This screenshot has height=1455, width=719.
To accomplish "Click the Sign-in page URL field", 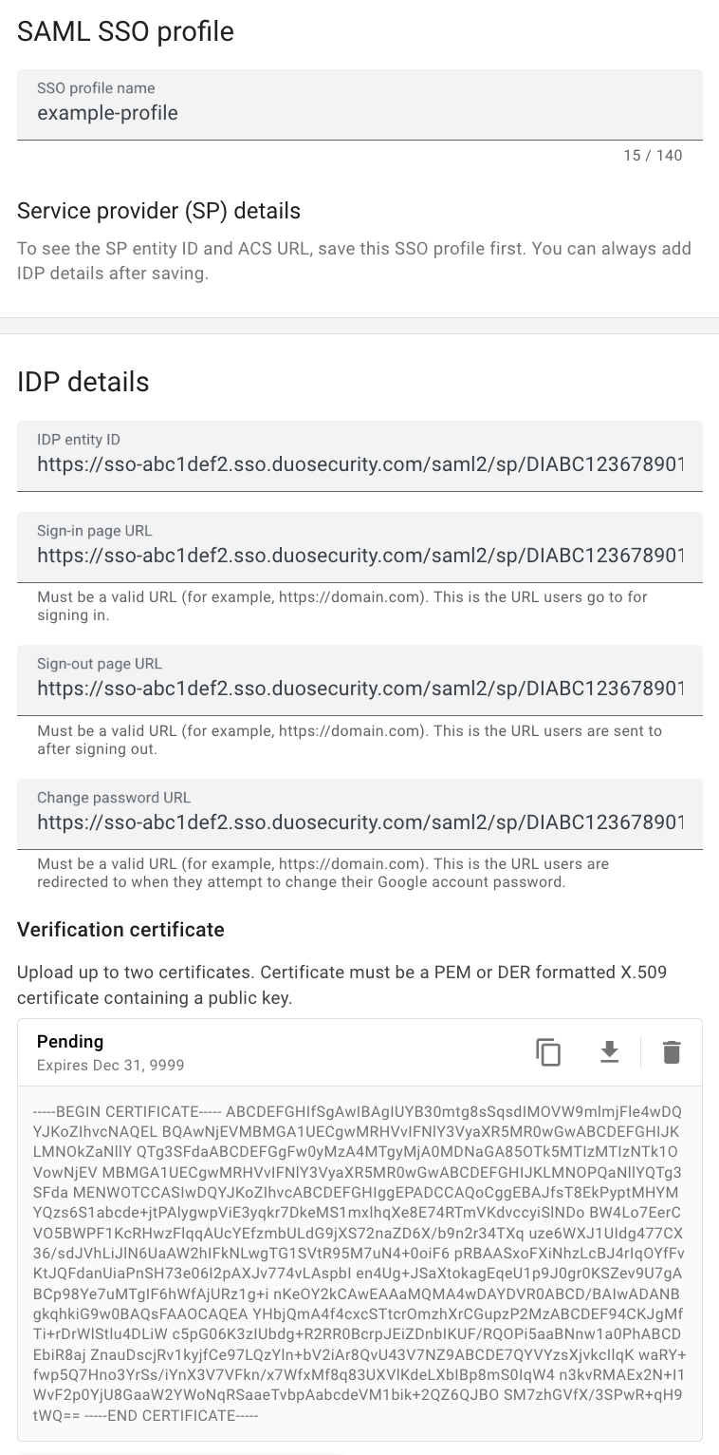I will point(359,550).
